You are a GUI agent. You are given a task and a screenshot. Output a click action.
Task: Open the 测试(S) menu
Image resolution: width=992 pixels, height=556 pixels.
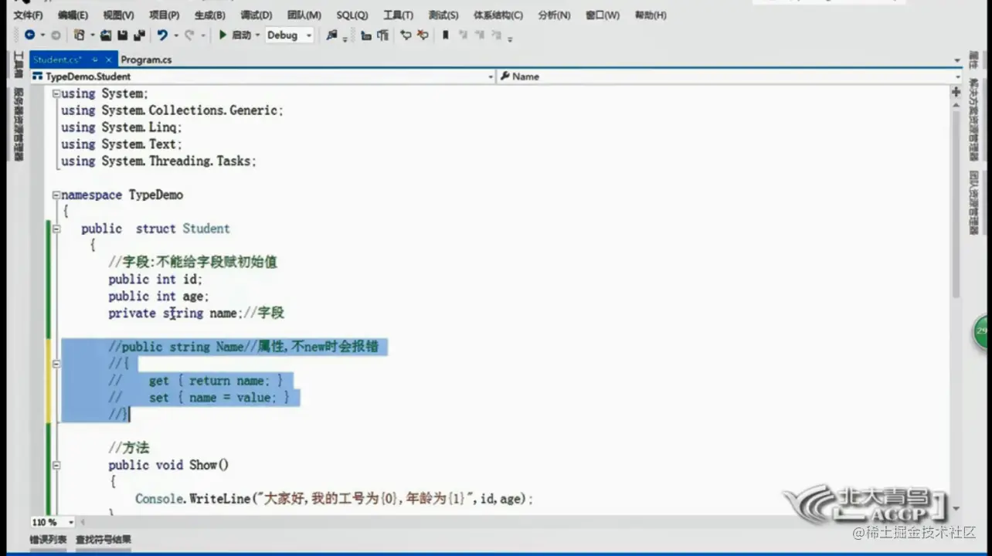443,15
